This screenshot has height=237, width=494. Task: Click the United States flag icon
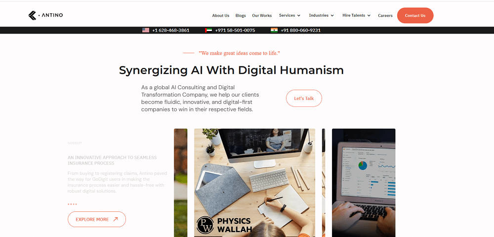[146, 30]
